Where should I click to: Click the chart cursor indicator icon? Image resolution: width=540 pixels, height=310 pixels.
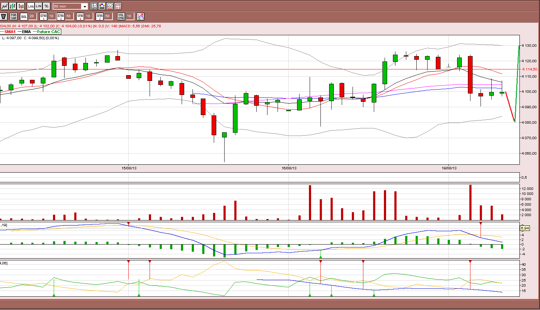pos(94,6)
